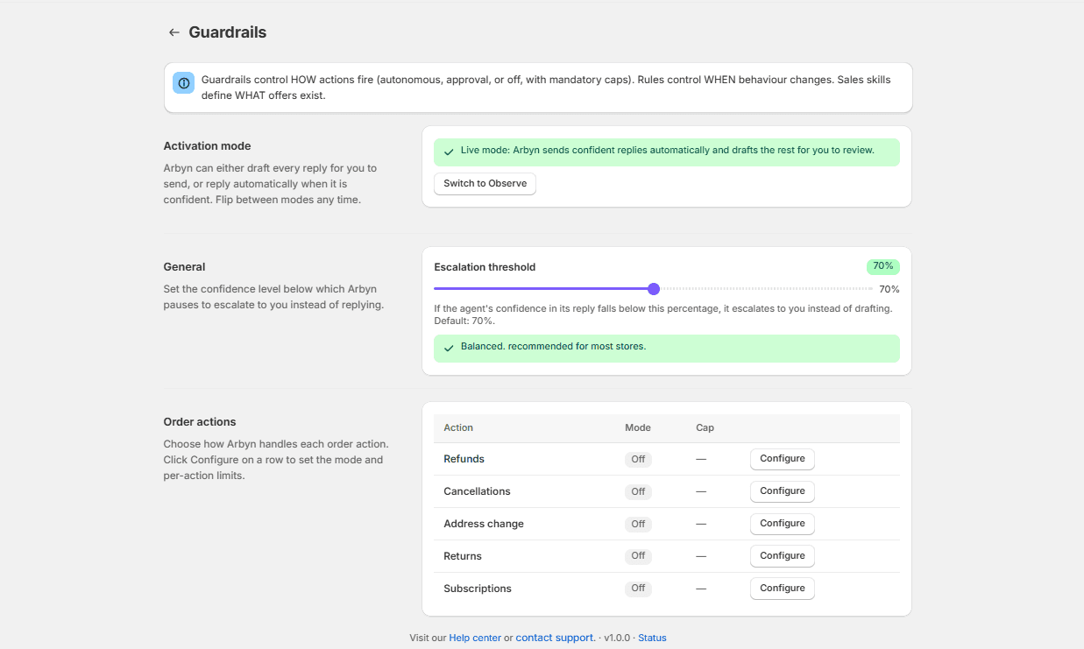Click the checkmark icon beside Balanced recommendation
The image size is (1084, 649).
[x=449, y=348]
